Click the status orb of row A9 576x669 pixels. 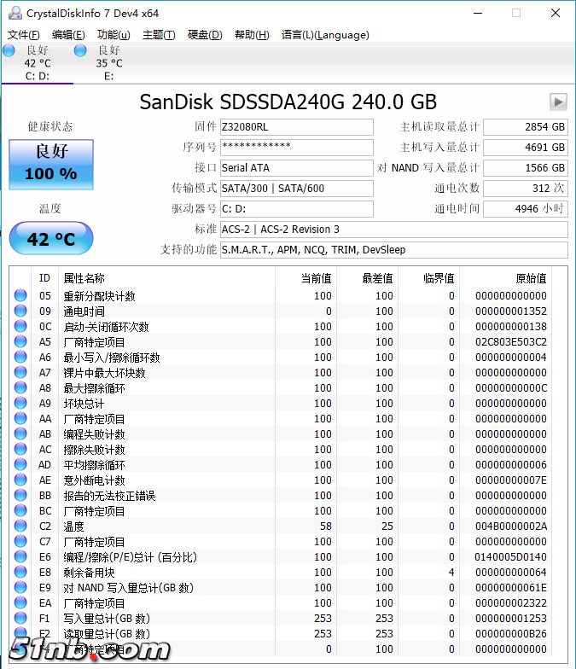point(20,403)
